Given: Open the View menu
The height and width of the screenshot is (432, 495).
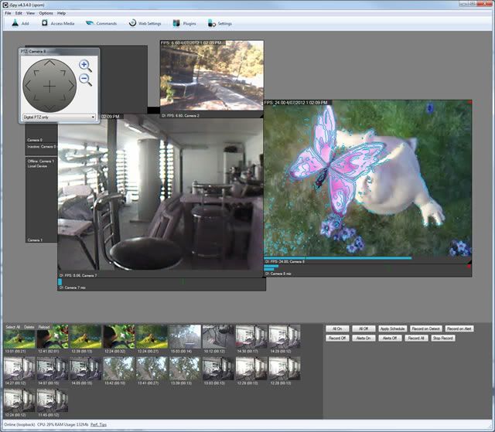Looking at the screenshot, I should (x=30, y=13).
